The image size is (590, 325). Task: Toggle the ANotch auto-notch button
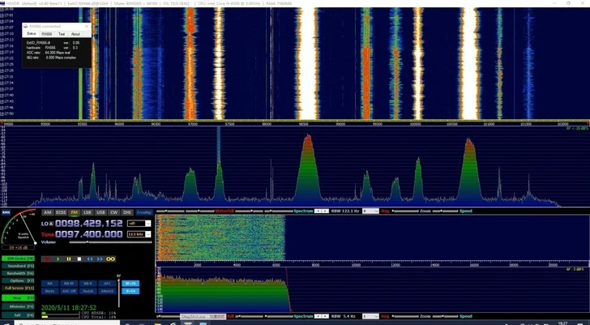[107, 291]
